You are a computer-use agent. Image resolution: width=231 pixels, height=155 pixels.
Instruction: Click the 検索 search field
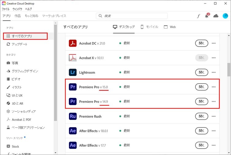(x=132, y=16)
